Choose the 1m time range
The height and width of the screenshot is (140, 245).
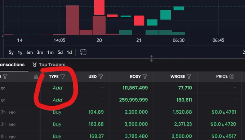[x=50, y=52]
